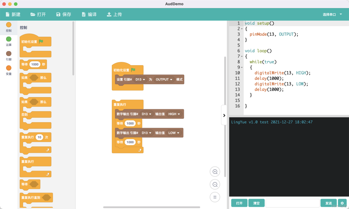The image size is (349, 209).
Task: Open serial monitor settings via gear icon
Action: point(342,203)
